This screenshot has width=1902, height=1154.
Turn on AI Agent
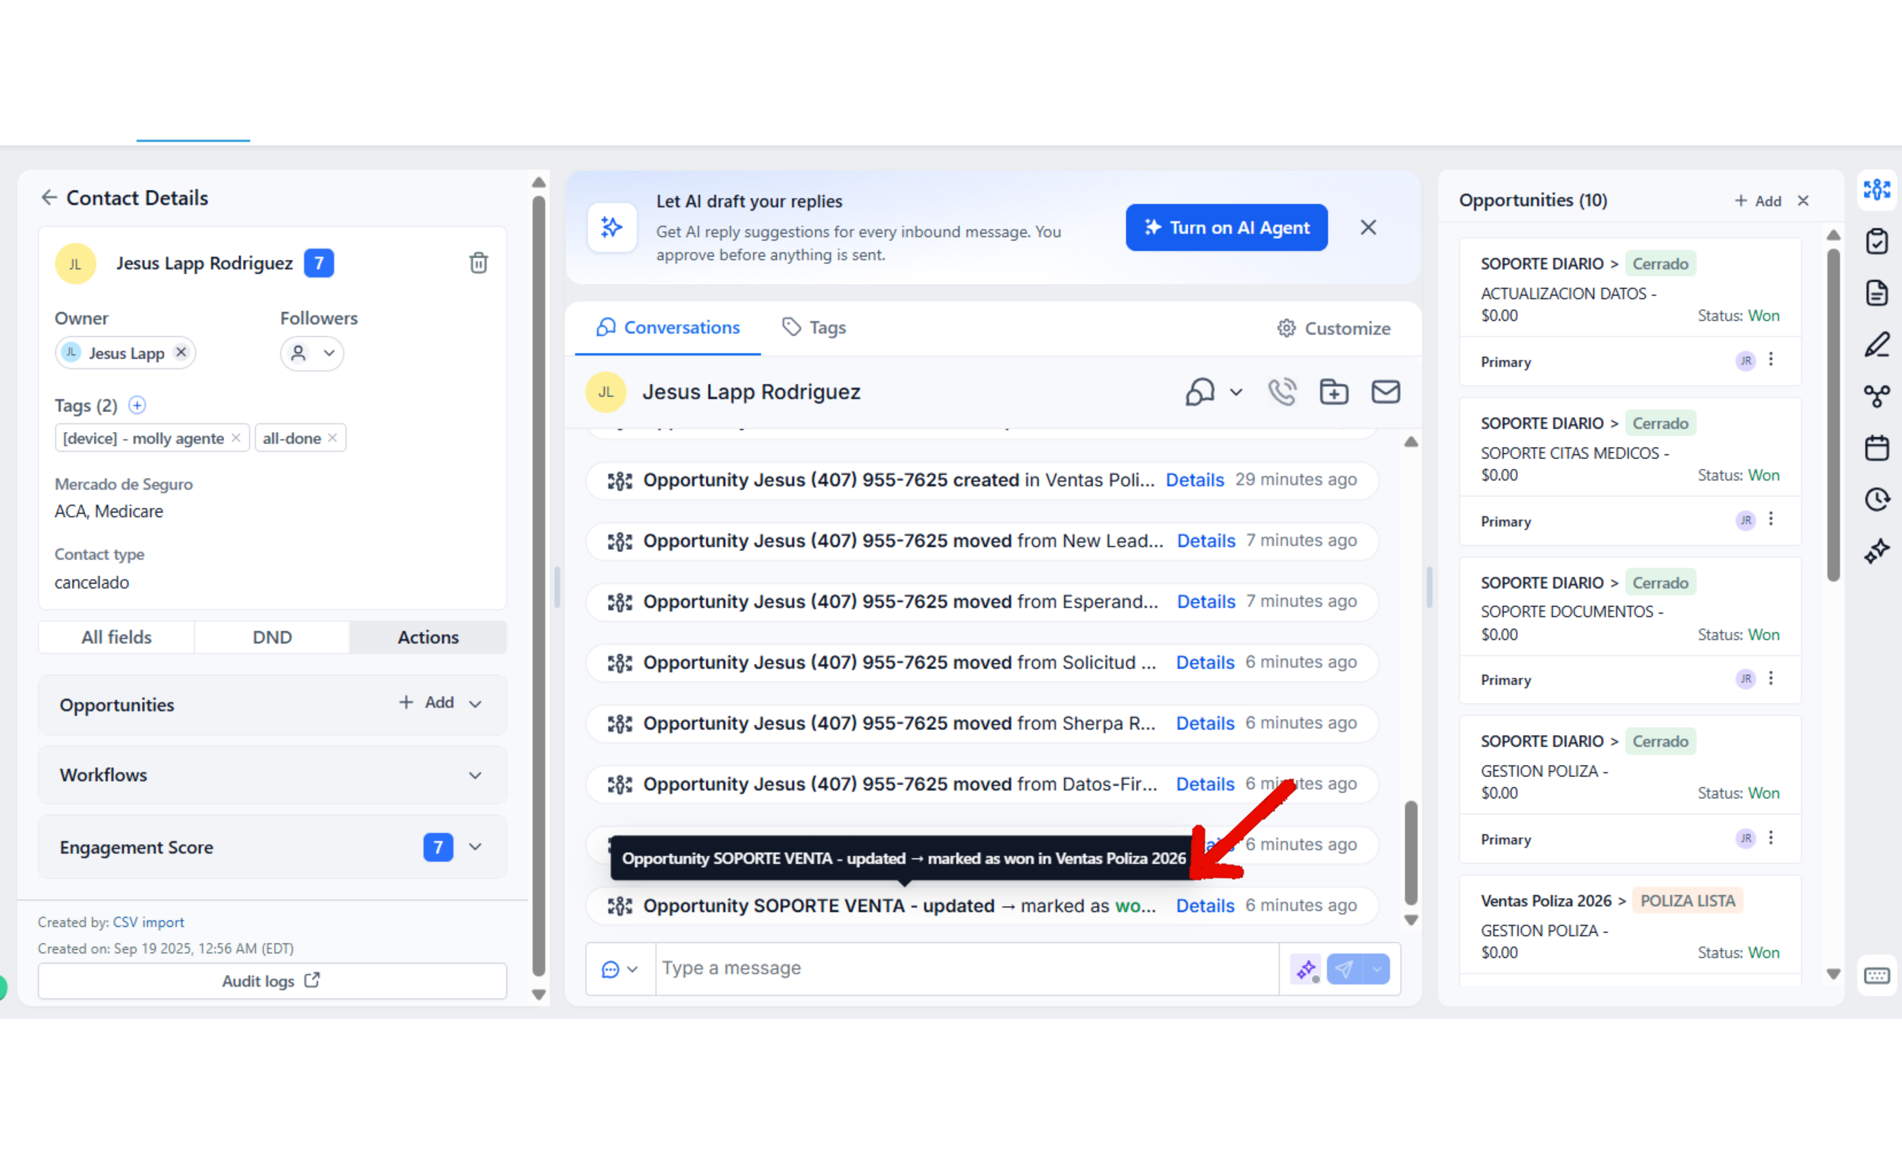click(1227, 228)
